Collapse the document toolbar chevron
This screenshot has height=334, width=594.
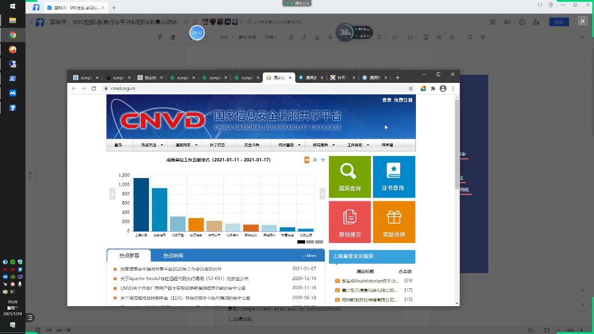582,37
